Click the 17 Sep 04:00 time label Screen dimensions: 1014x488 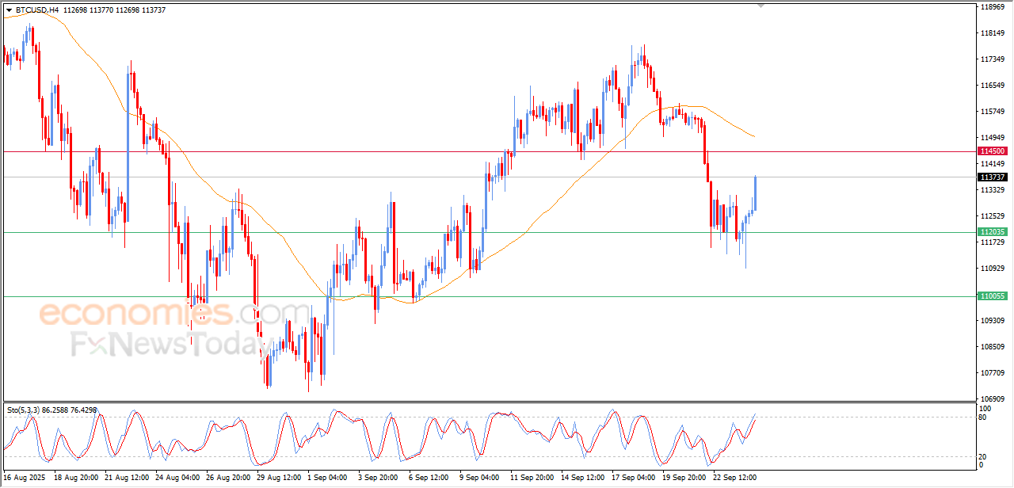[634, 478]
